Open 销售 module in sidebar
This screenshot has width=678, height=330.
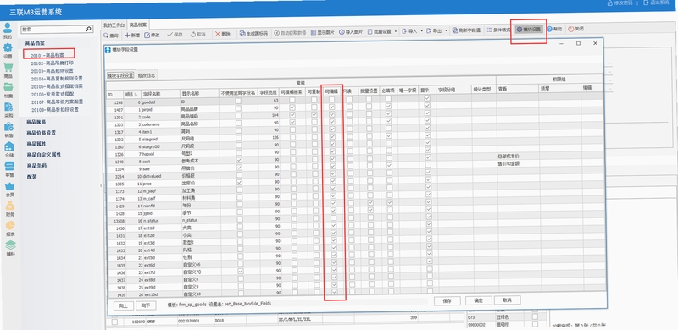(x=8, y=130)
